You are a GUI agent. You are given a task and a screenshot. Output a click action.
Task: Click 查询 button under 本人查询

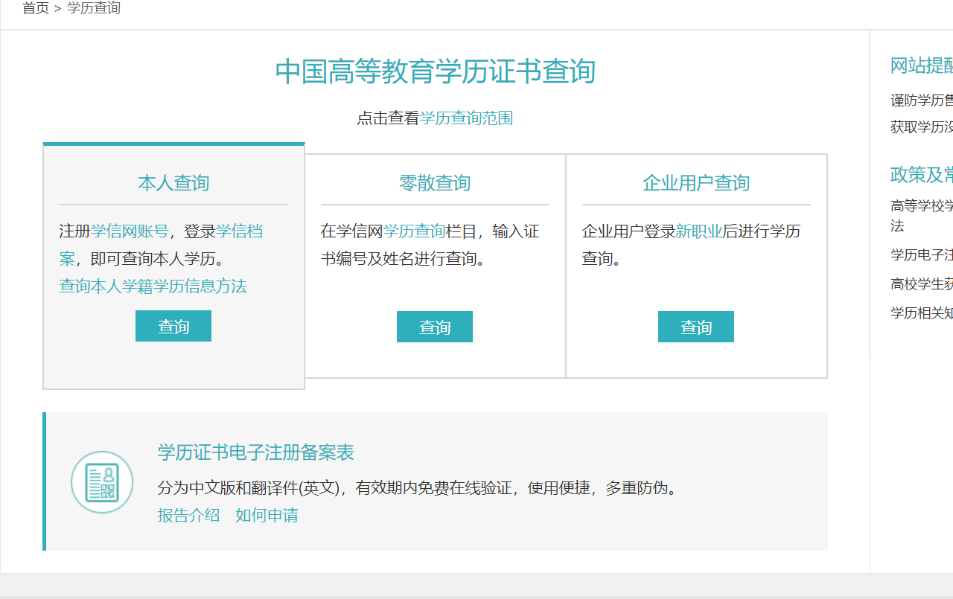(x=173, y=326)
